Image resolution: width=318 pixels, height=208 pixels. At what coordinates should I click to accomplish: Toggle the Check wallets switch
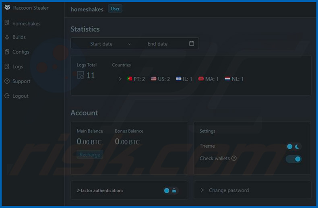point(294,159)
